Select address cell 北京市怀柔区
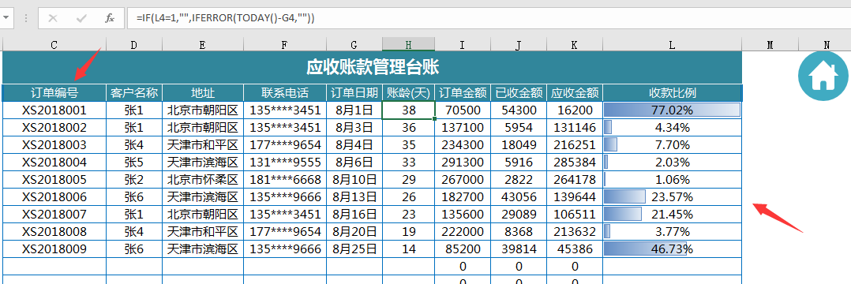This screenshot has width=851, height=284. click(x=202, y=179)
